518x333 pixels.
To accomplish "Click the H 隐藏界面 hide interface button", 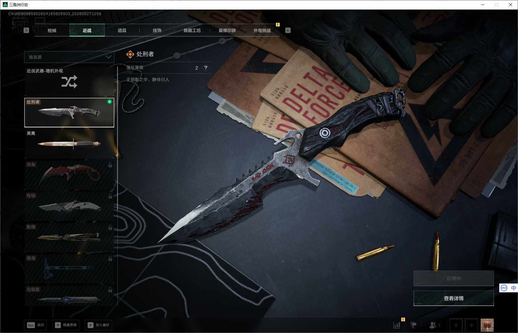I will (66, 325).
